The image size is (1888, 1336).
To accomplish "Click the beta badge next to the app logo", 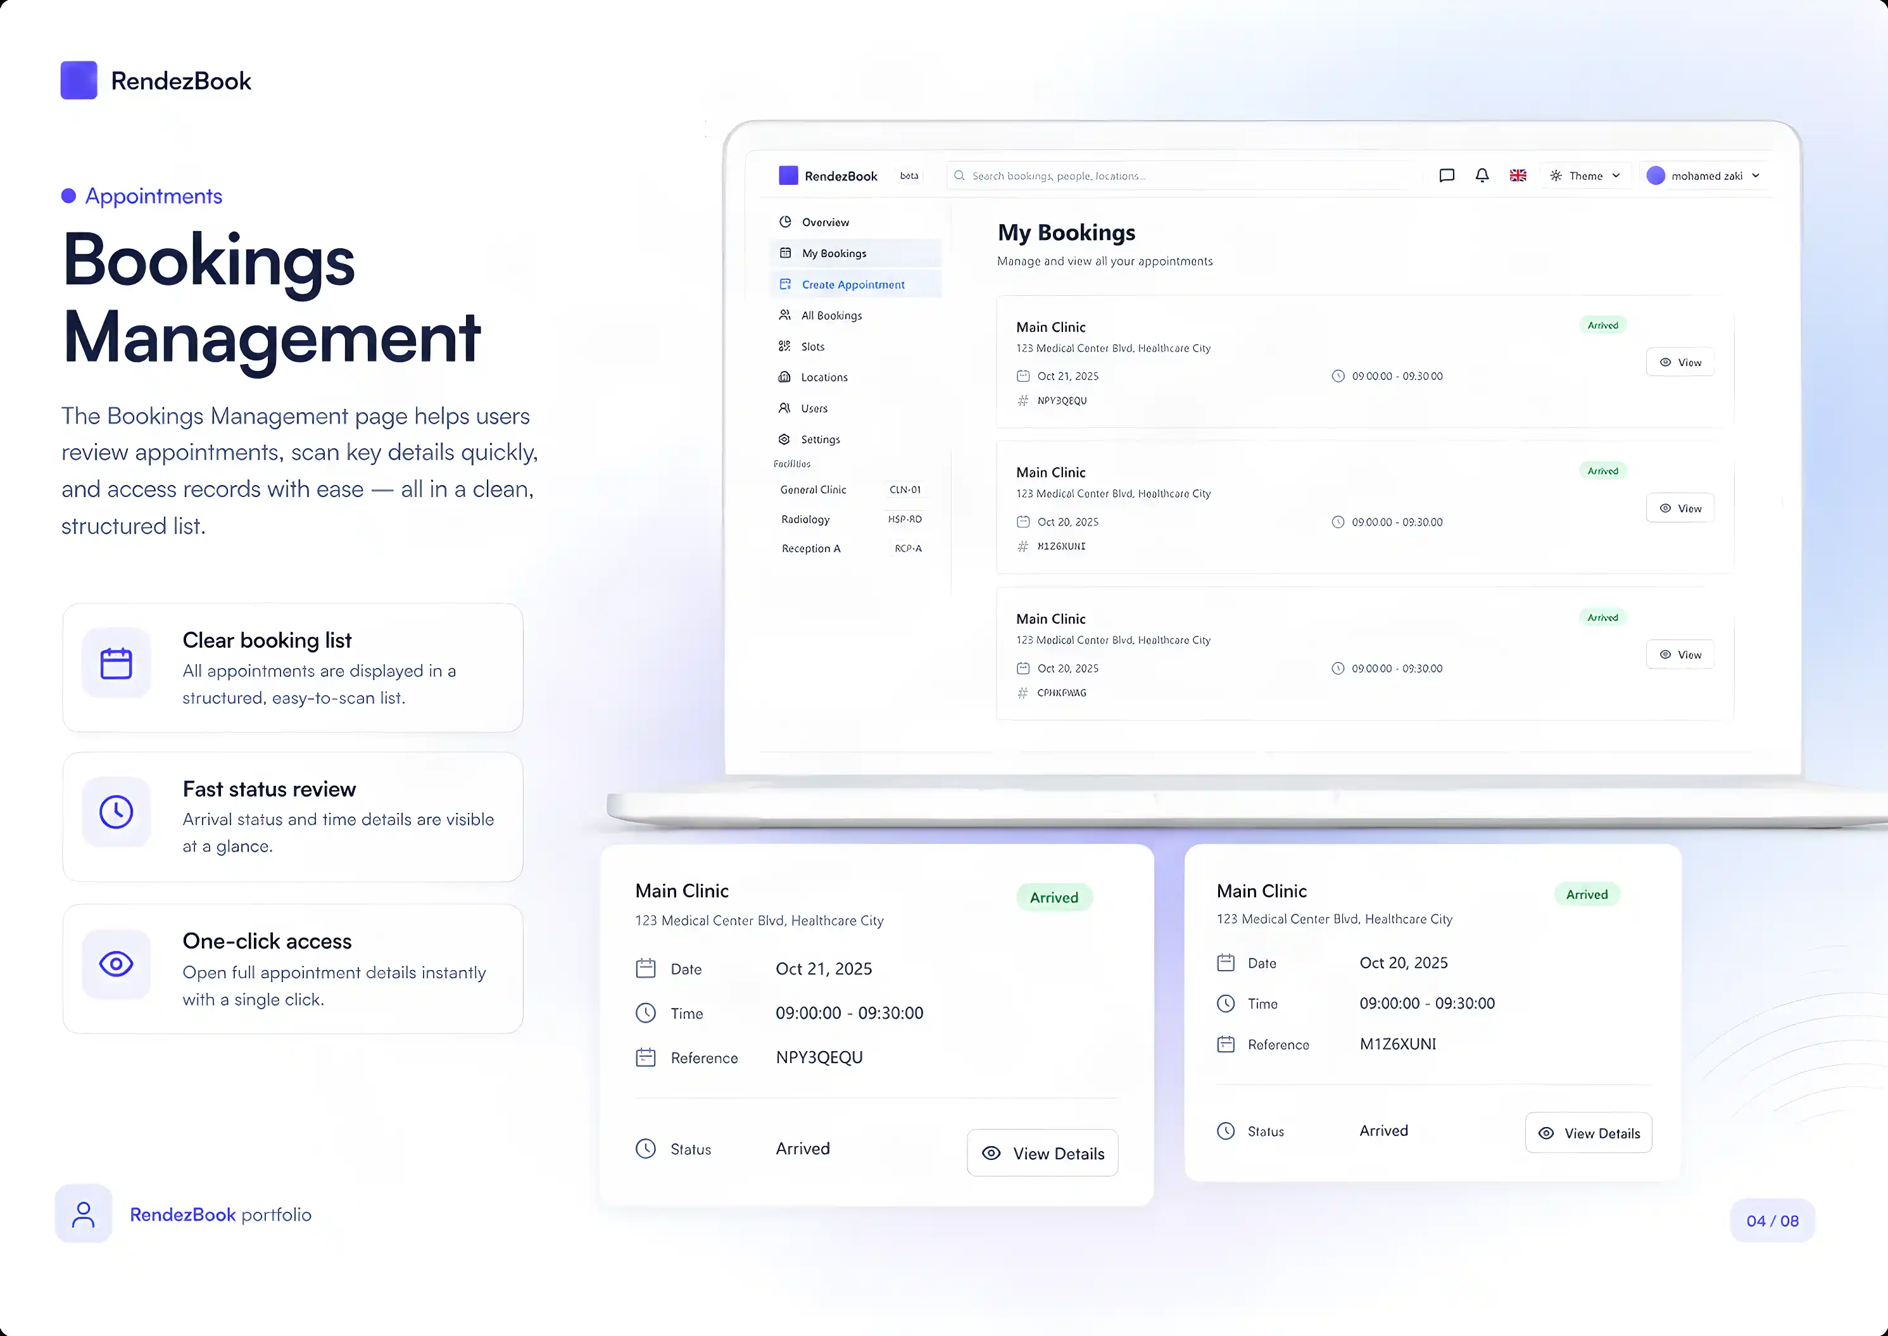I will pos(909,175).
